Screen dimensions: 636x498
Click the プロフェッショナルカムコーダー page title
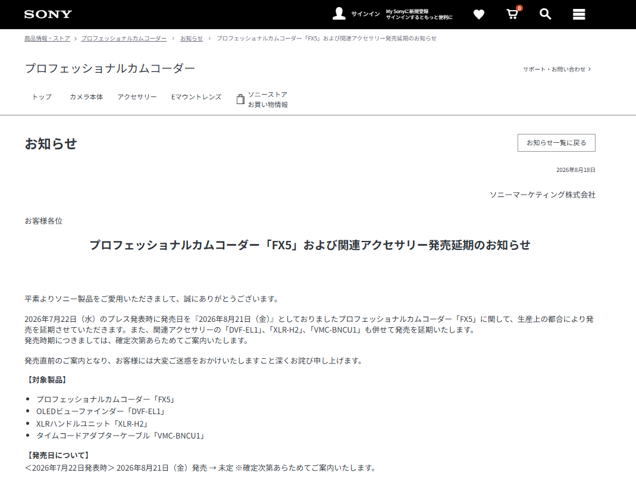(110, 68)
